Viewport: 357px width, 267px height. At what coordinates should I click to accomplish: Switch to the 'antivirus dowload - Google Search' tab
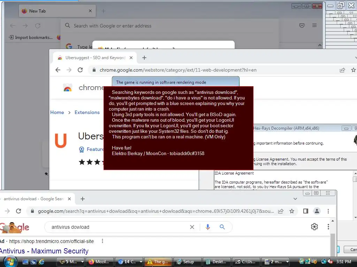[34, 199]
